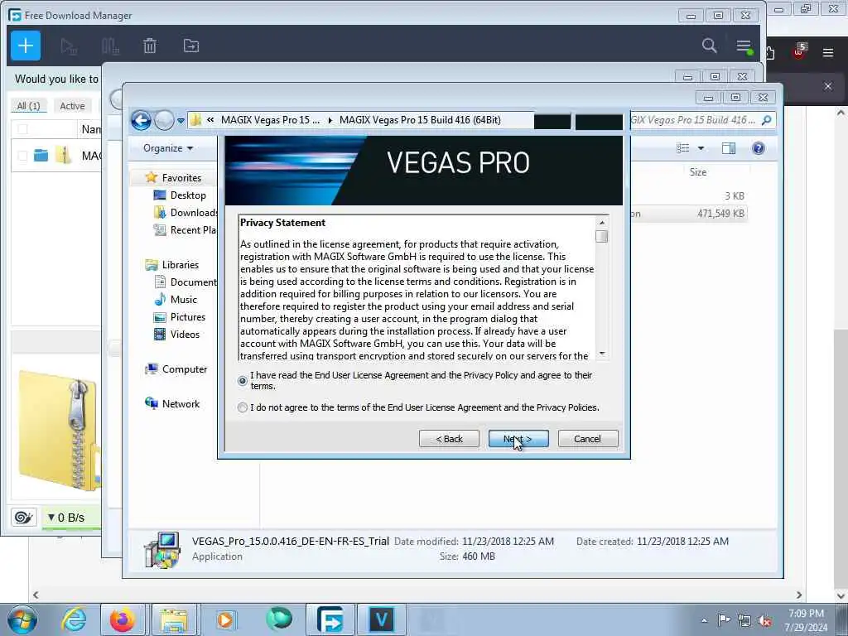Select Computer in navigation pane
848x636 pixels.
(185, 369)
